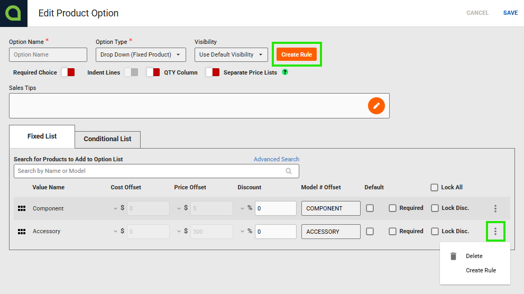
Task: Check the Required checkbox for Component
Action: tap(392, 208)
